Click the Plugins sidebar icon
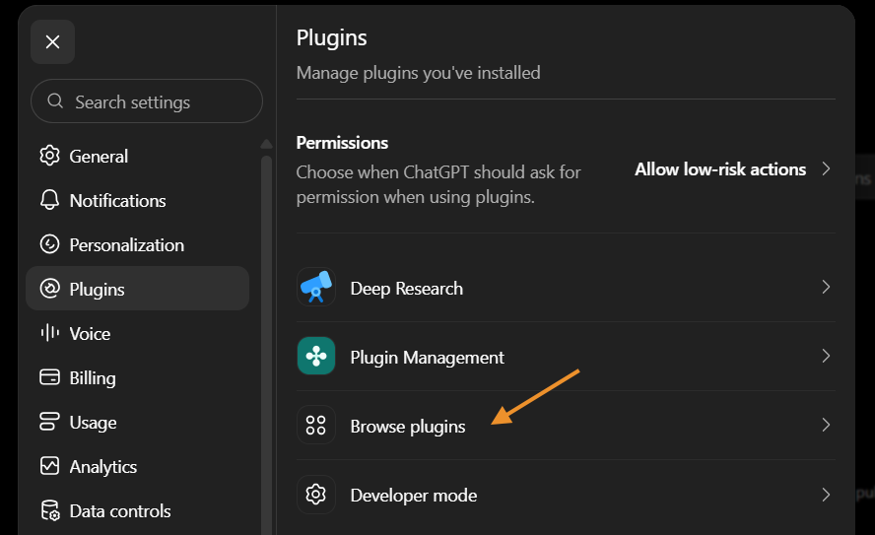Screen dimensions: 875x535 click(x=49, y=289)
